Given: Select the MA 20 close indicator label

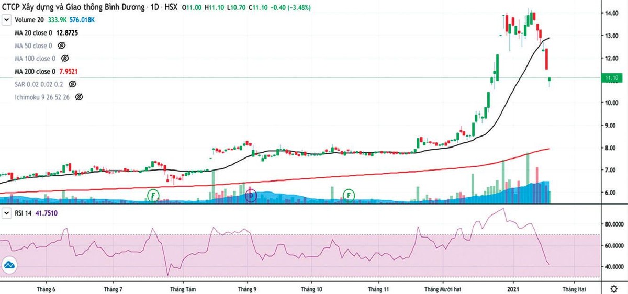Looking at the screenshot, I should pos(35,32).
